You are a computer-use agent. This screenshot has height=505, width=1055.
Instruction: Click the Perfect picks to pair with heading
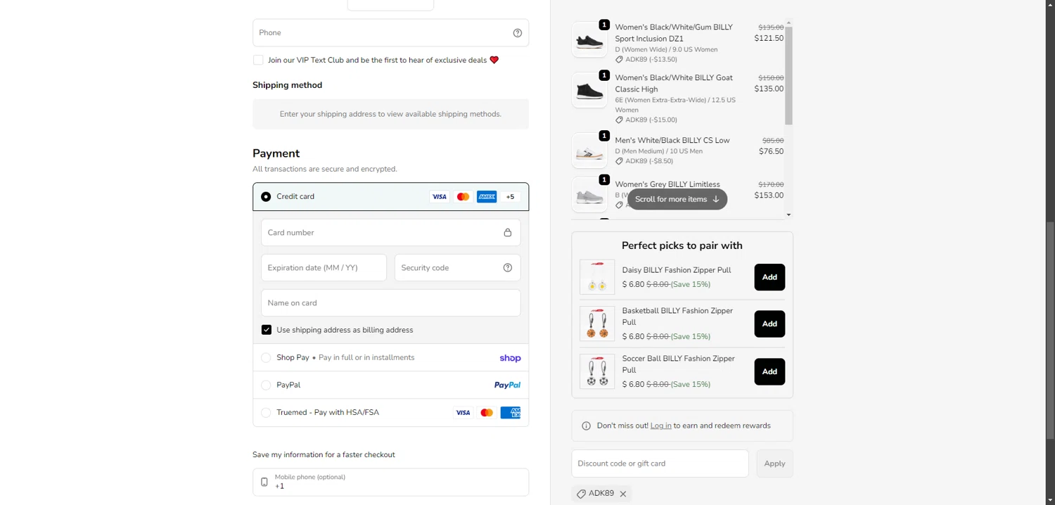point(682,246)
